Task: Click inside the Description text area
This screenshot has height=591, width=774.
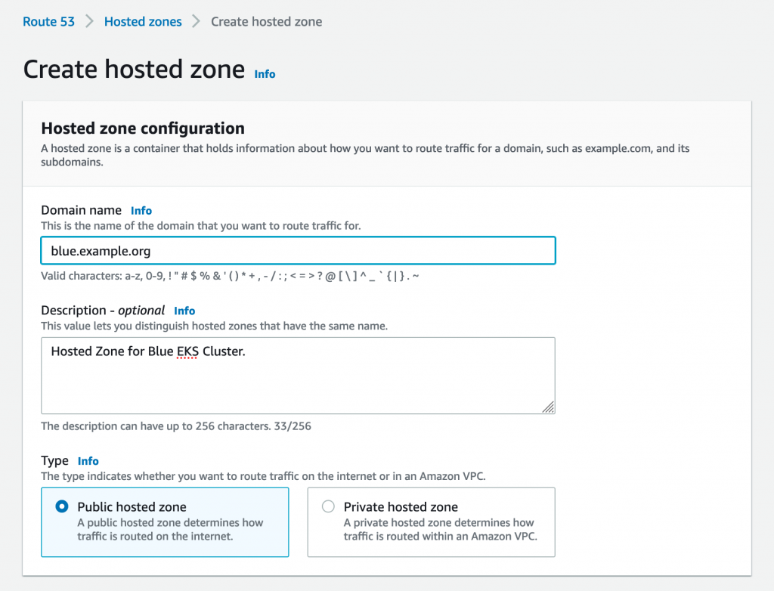Action: point(298,376)
